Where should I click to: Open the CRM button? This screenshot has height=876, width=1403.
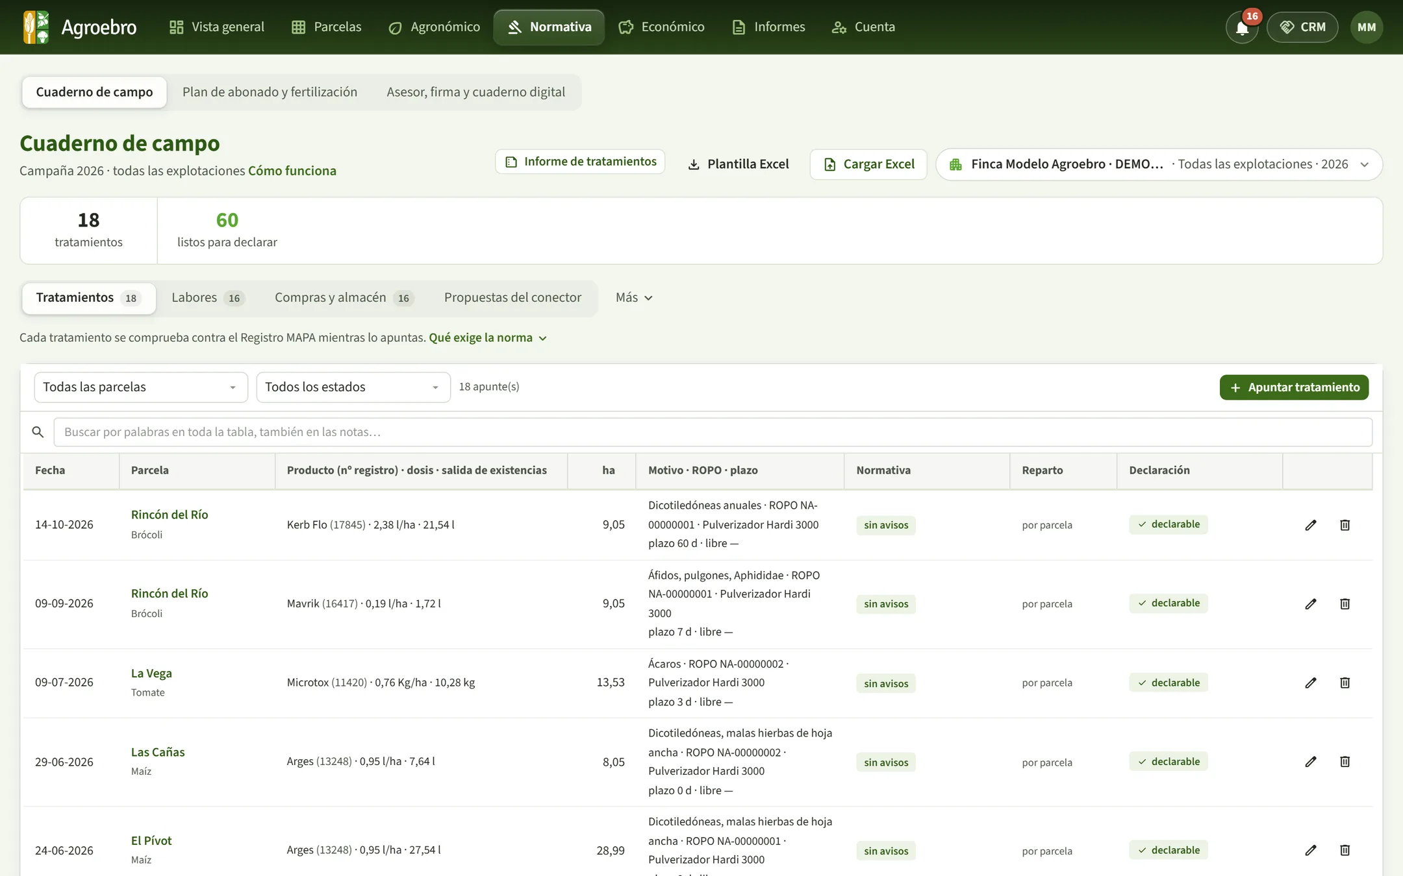(x=1302, y=27)
